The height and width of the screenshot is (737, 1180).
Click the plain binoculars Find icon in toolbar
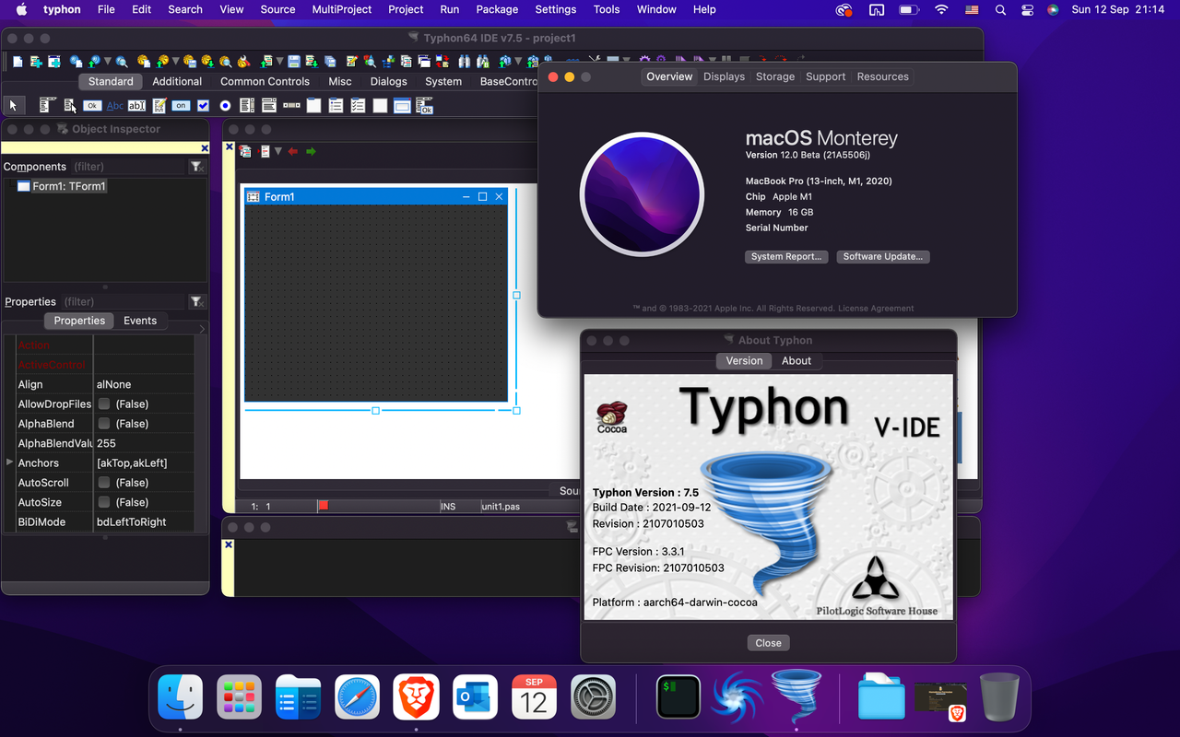(x=464, y=62)
